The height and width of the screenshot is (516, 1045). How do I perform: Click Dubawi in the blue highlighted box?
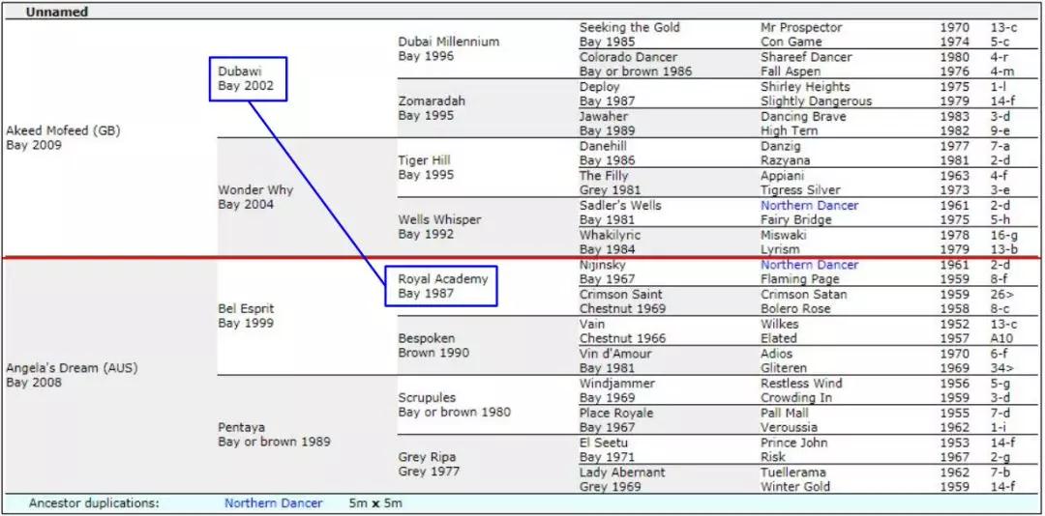click(x=240, y=72)
